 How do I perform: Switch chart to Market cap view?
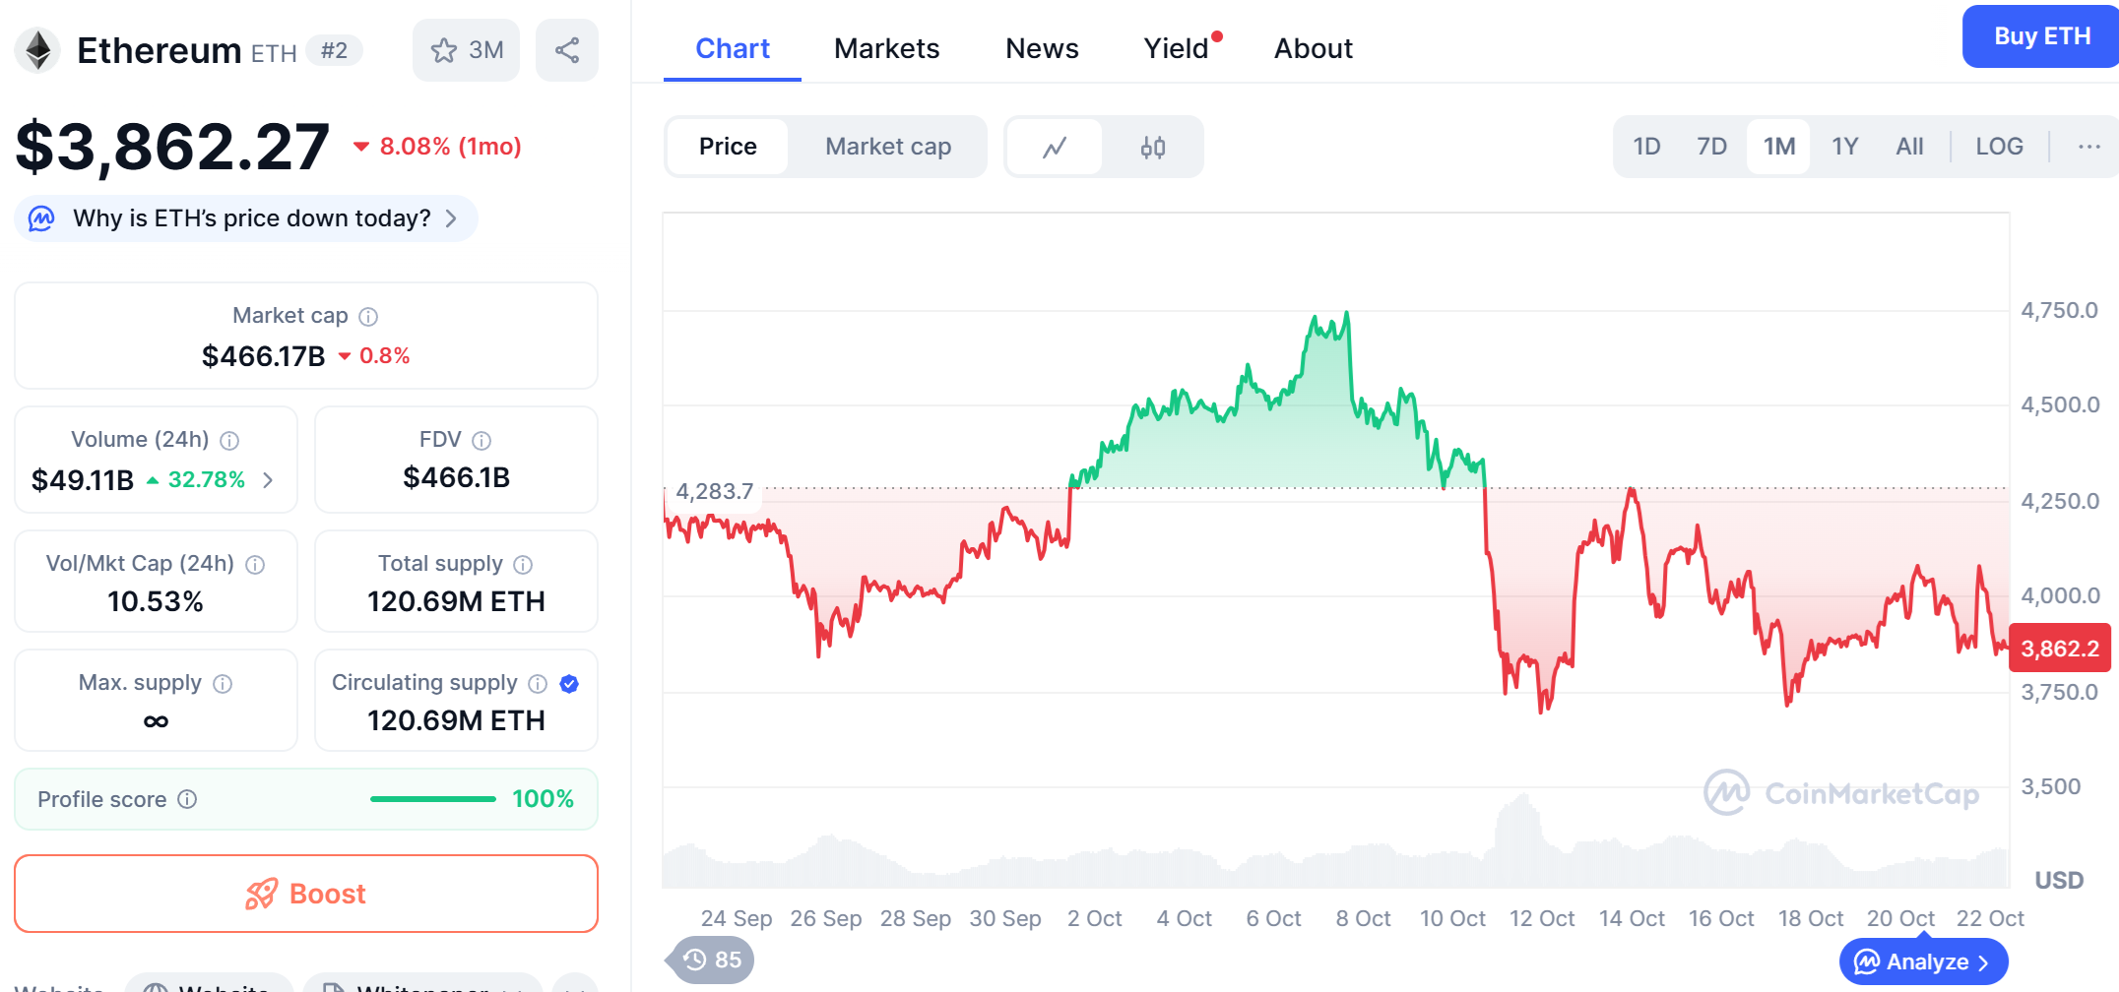887,147
